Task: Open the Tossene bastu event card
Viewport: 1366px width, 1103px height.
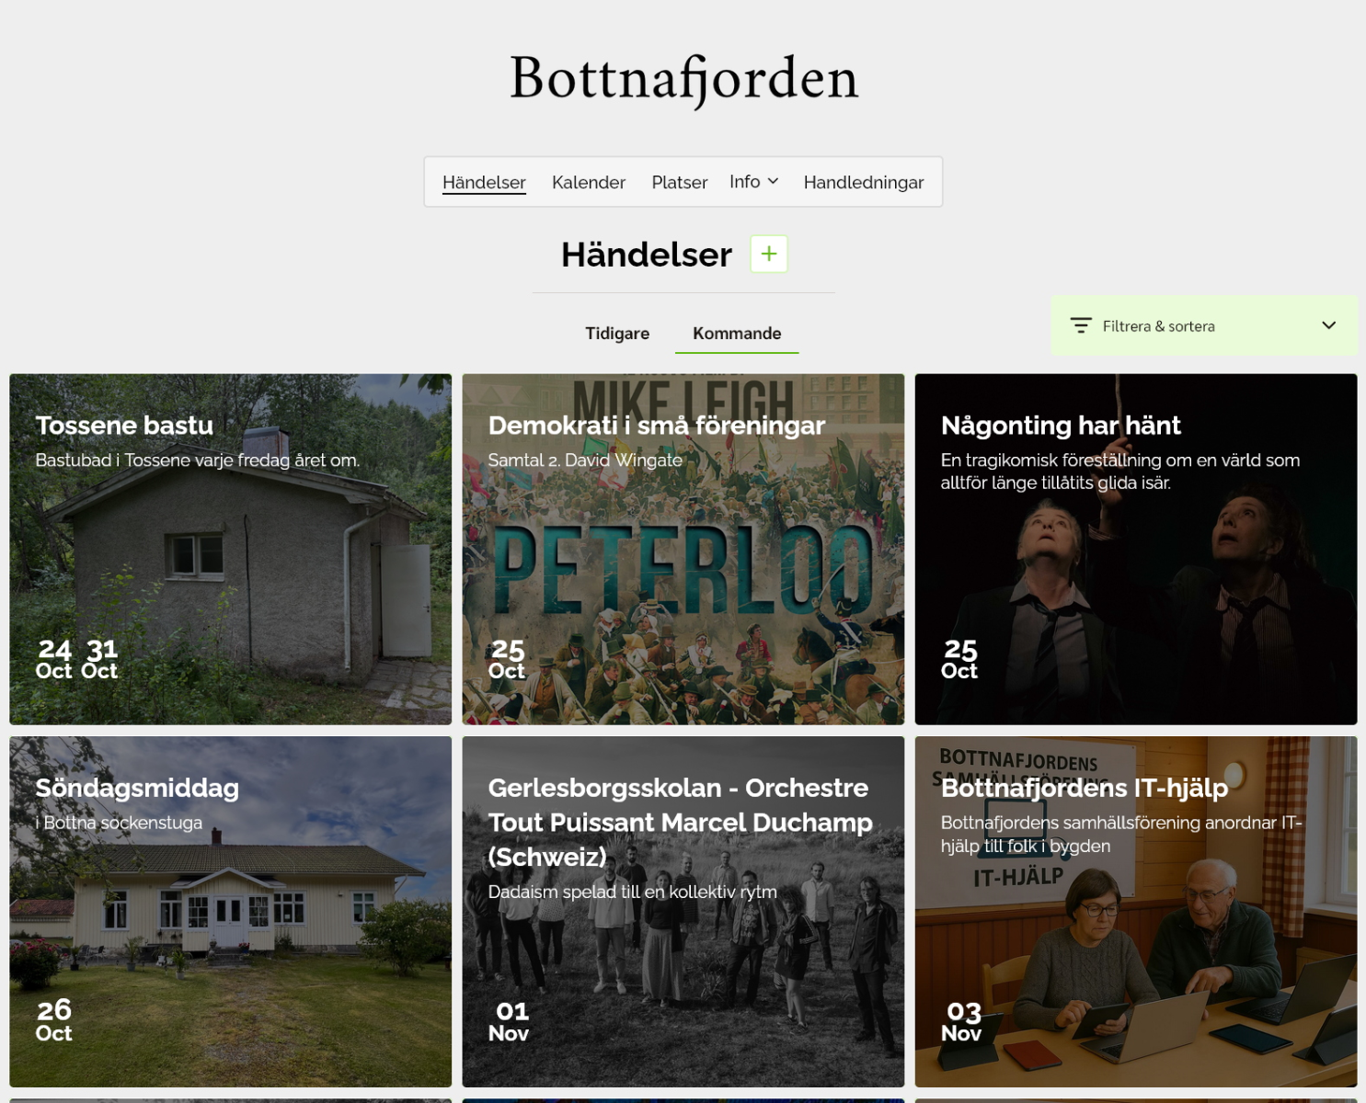Action: coord(230,549)
